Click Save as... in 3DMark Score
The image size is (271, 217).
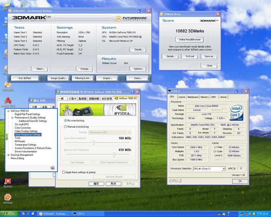tap(209, 56)
